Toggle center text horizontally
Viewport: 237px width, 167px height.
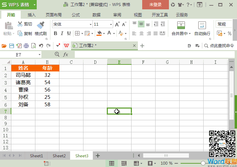142,33
